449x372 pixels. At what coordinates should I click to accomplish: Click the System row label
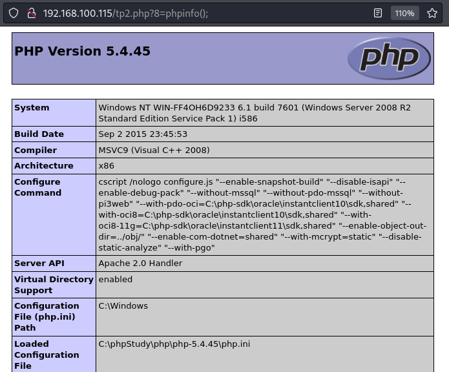[x=32, y=108]
